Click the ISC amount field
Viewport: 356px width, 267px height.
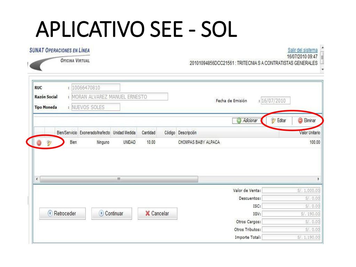pyautogui.click(x=291, y=206)
